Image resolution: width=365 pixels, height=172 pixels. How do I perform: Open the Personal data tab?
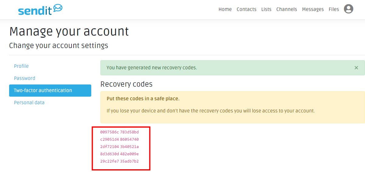click(29, 103)
